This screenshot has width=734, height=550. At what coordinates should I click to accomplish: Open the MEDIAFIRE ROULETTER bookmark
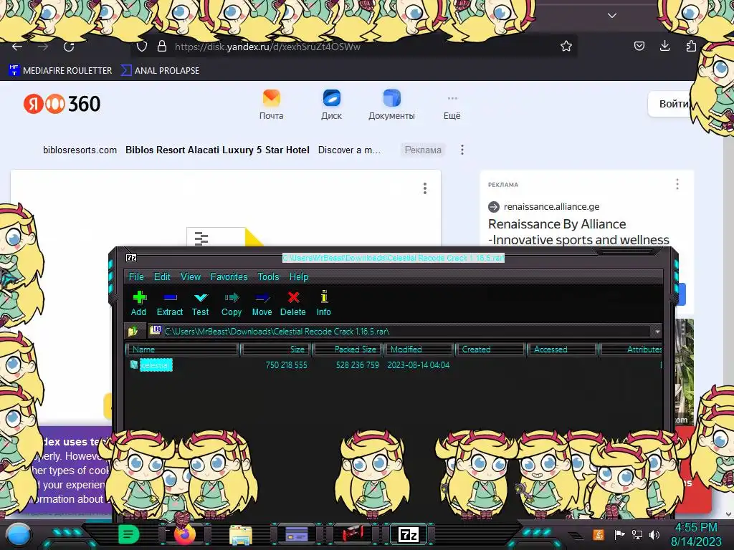60,71
